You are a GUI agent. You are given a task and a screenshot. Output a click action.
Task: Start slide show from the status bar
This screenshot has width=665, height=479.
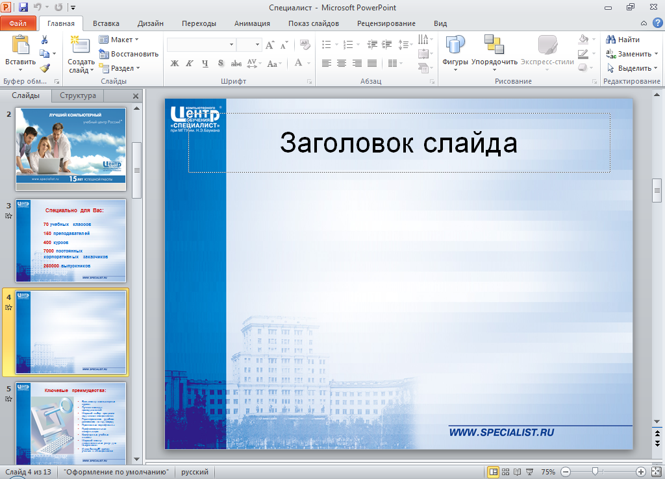click(529, 472)
